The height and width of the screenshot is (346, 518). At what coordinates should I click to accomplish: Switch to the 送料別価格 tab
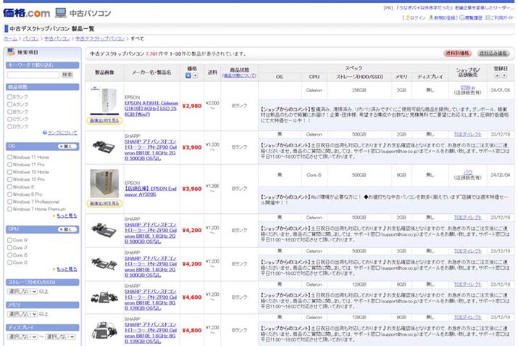(x=458, y=54)
